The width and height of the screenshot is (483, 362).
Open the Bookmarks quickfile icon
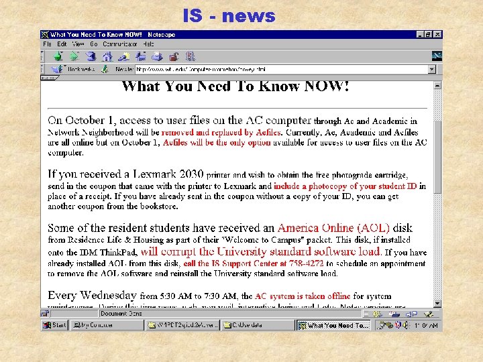(56, 69)
